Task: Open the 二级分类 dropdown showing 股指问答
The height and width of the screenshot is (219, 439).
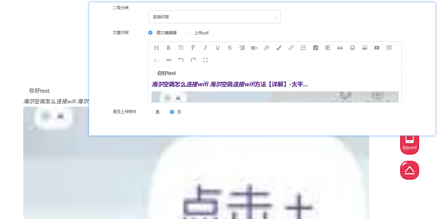Action: pyautogui.click(x=214, y=17)
